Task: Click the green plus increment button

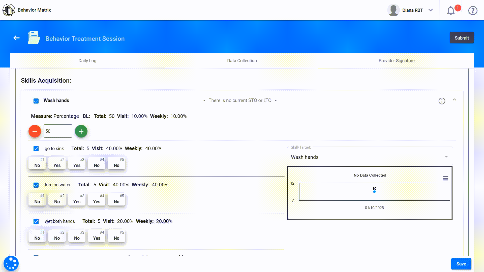Action: [x=81, y=131]
